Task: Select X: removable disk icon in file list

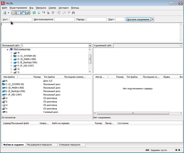Action: [4, 112]
